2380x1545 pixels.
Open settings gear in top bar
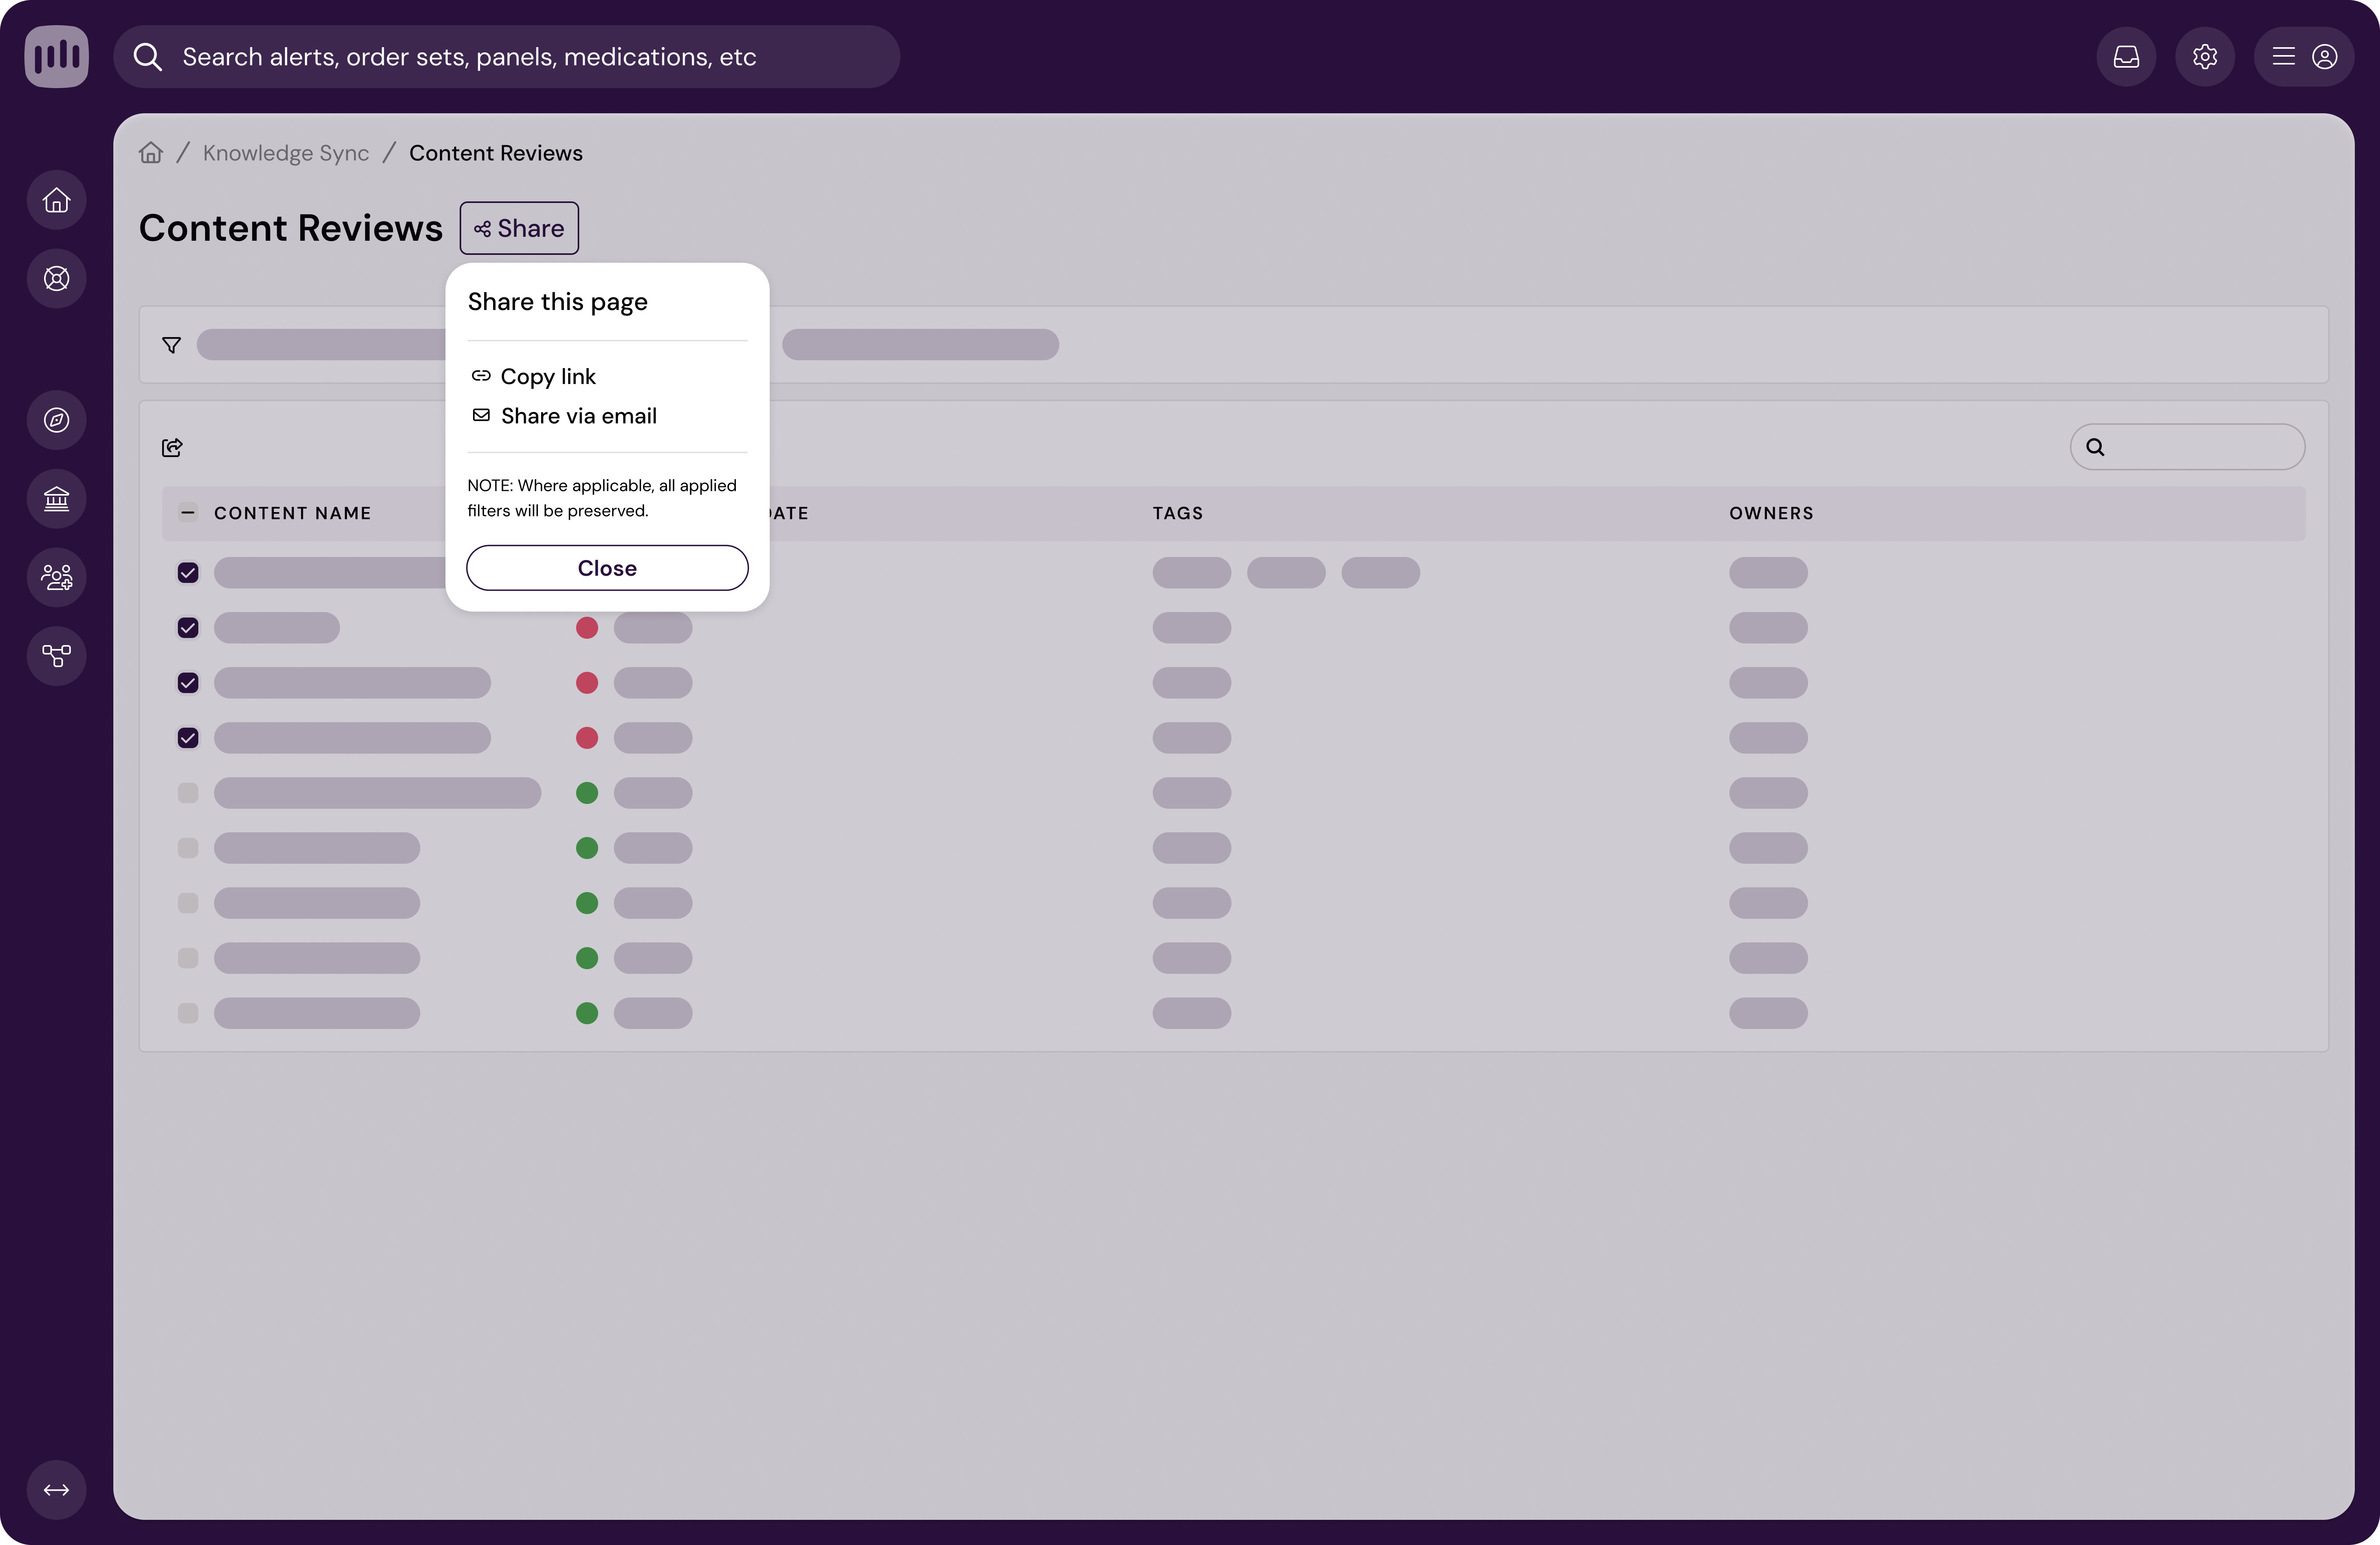[x=2205, y=57]
